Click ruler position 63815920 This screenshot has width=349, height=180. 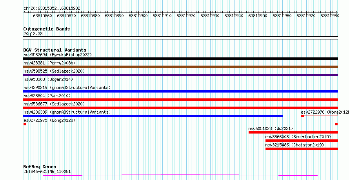point(186,16)
